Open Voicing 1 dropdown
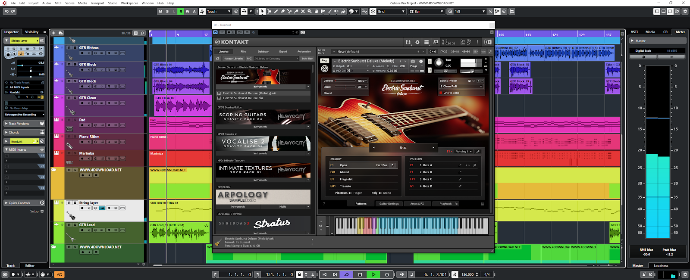Screen dimensions: 690x280 point(464,151)
